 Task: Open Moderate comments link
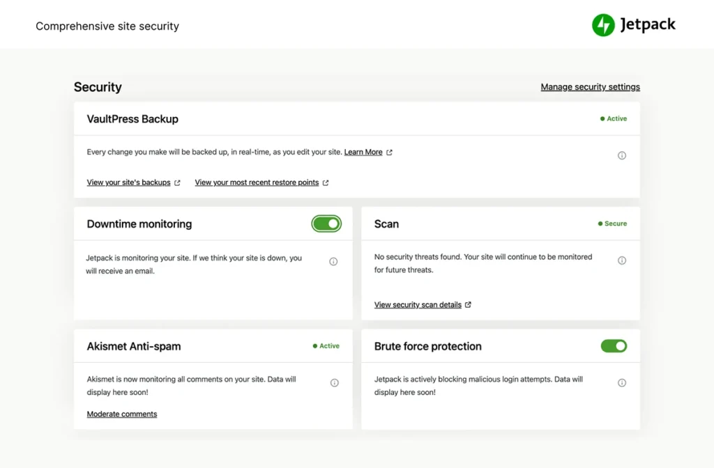[x=122, y=414]
